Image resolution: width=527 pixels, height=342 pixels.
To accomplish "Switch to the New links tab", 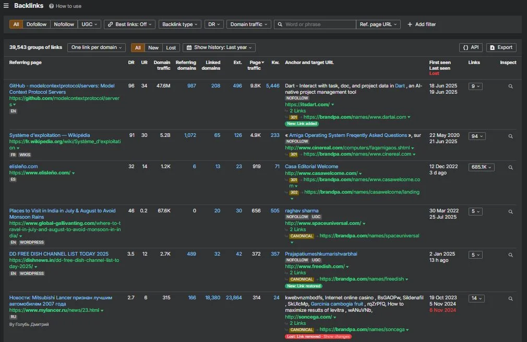I will point(153,47).
